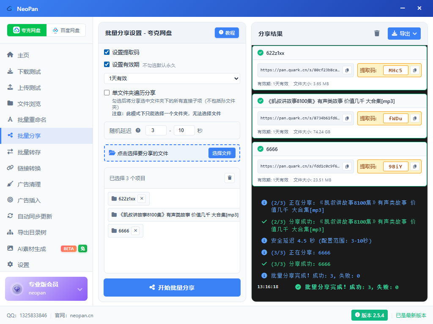Click the BETA badge beside AI素材生成
The height and width of the screenshot is (324, 433).
pos(69,249)
